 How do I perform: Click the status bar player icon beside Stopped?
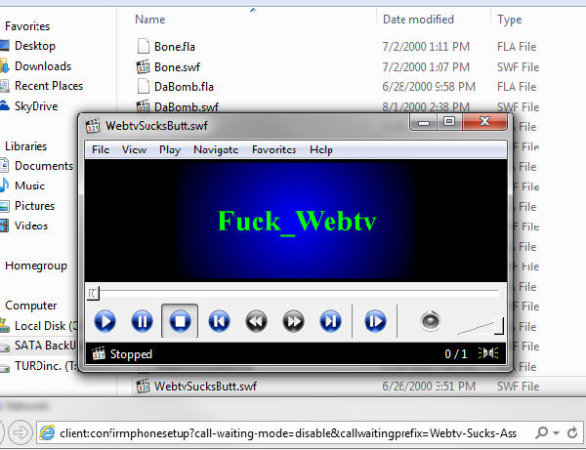coord(99,353)
